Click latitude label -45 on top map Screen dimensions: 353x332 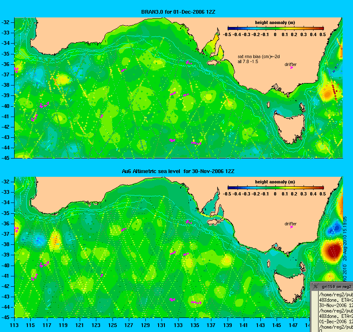click(x=5, y=158)
